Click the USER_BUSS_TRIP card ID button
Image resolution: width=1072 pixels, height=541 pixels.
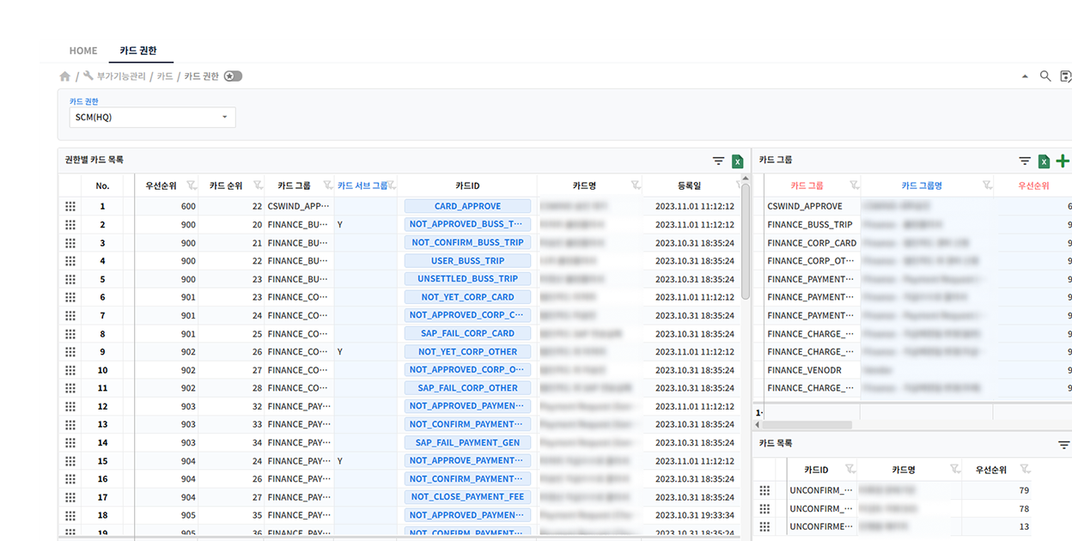click(x=467, y=261)
